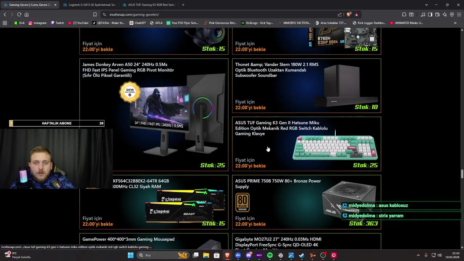Open the browser home page

pyautogui.click(x=26, y=14)
